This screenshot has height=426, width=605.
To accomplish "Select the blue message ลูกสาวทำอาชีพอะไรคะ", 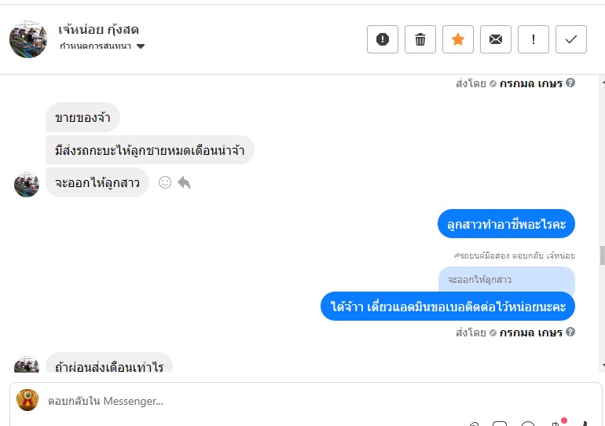I will pos(506,224).
